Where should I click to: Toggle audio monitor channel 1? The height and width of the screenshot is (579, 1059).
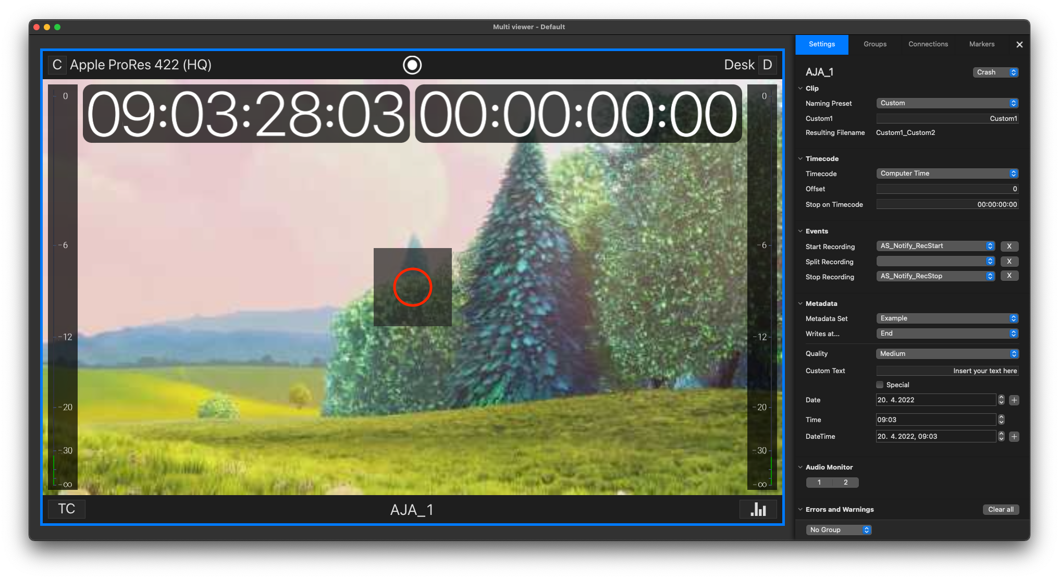pyautogui.click(x=819, y=482)
